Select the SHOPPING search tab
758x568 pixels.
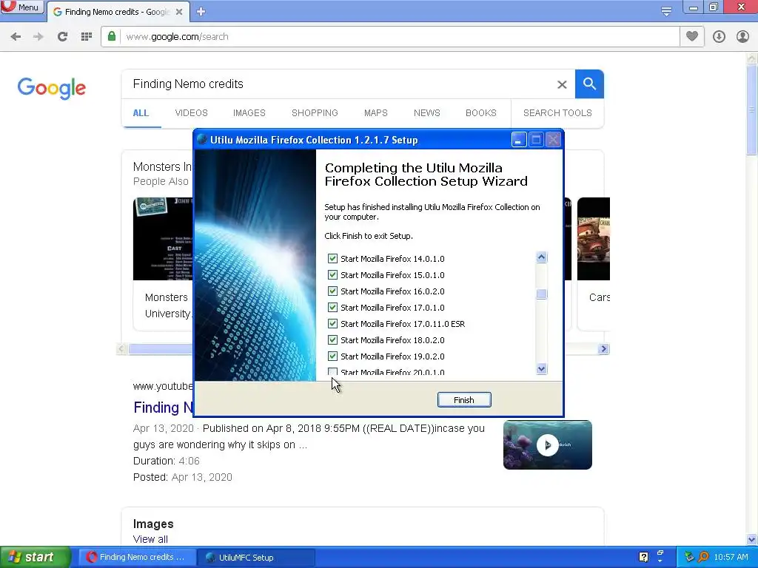pyautogui.click(x=315, y=113)
